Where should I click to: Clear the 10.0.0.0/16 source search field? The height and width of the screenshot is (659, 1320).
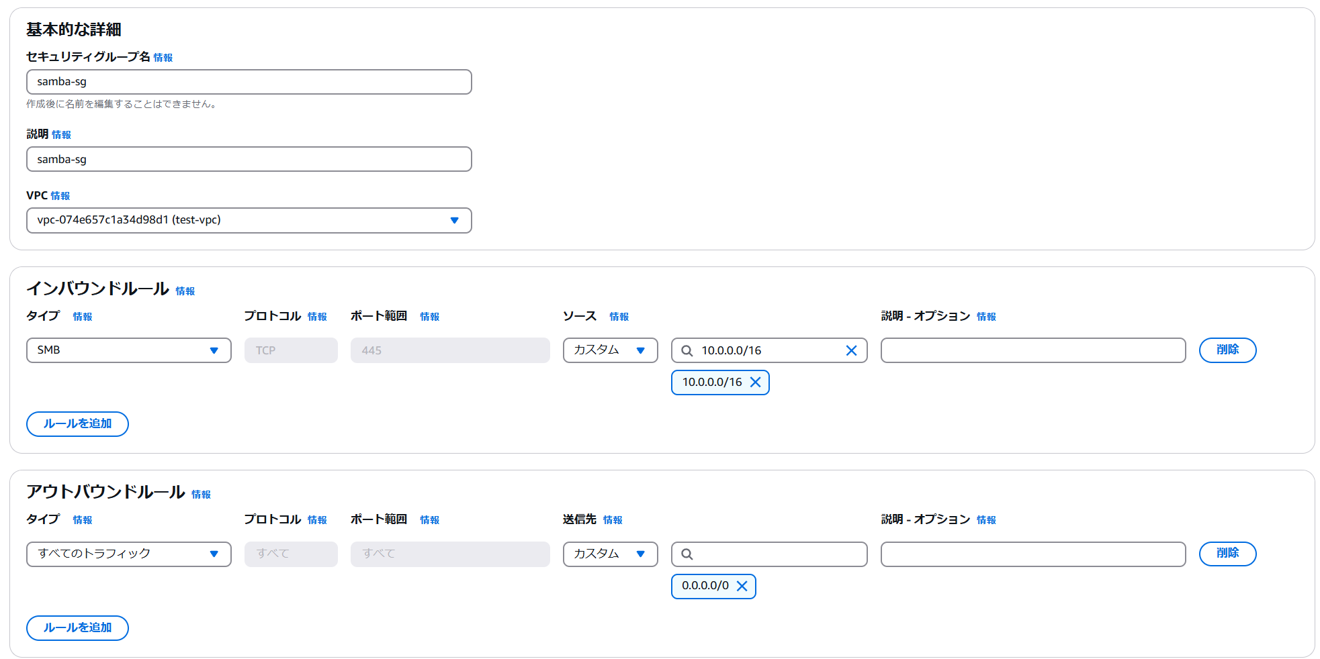click(x=851, y=350)
